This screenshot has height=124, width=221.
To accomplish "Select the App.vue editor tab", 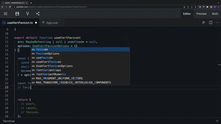I will click(52, 23).
